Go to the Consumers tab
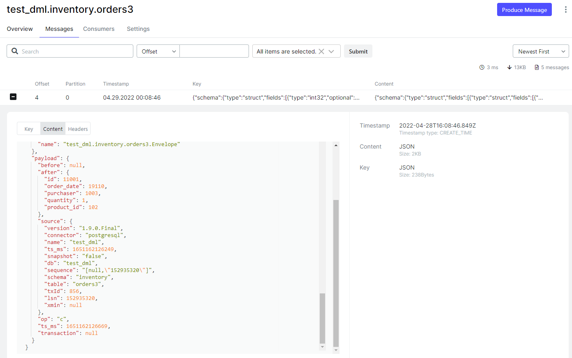572x358 pixels. coord(99,29)
